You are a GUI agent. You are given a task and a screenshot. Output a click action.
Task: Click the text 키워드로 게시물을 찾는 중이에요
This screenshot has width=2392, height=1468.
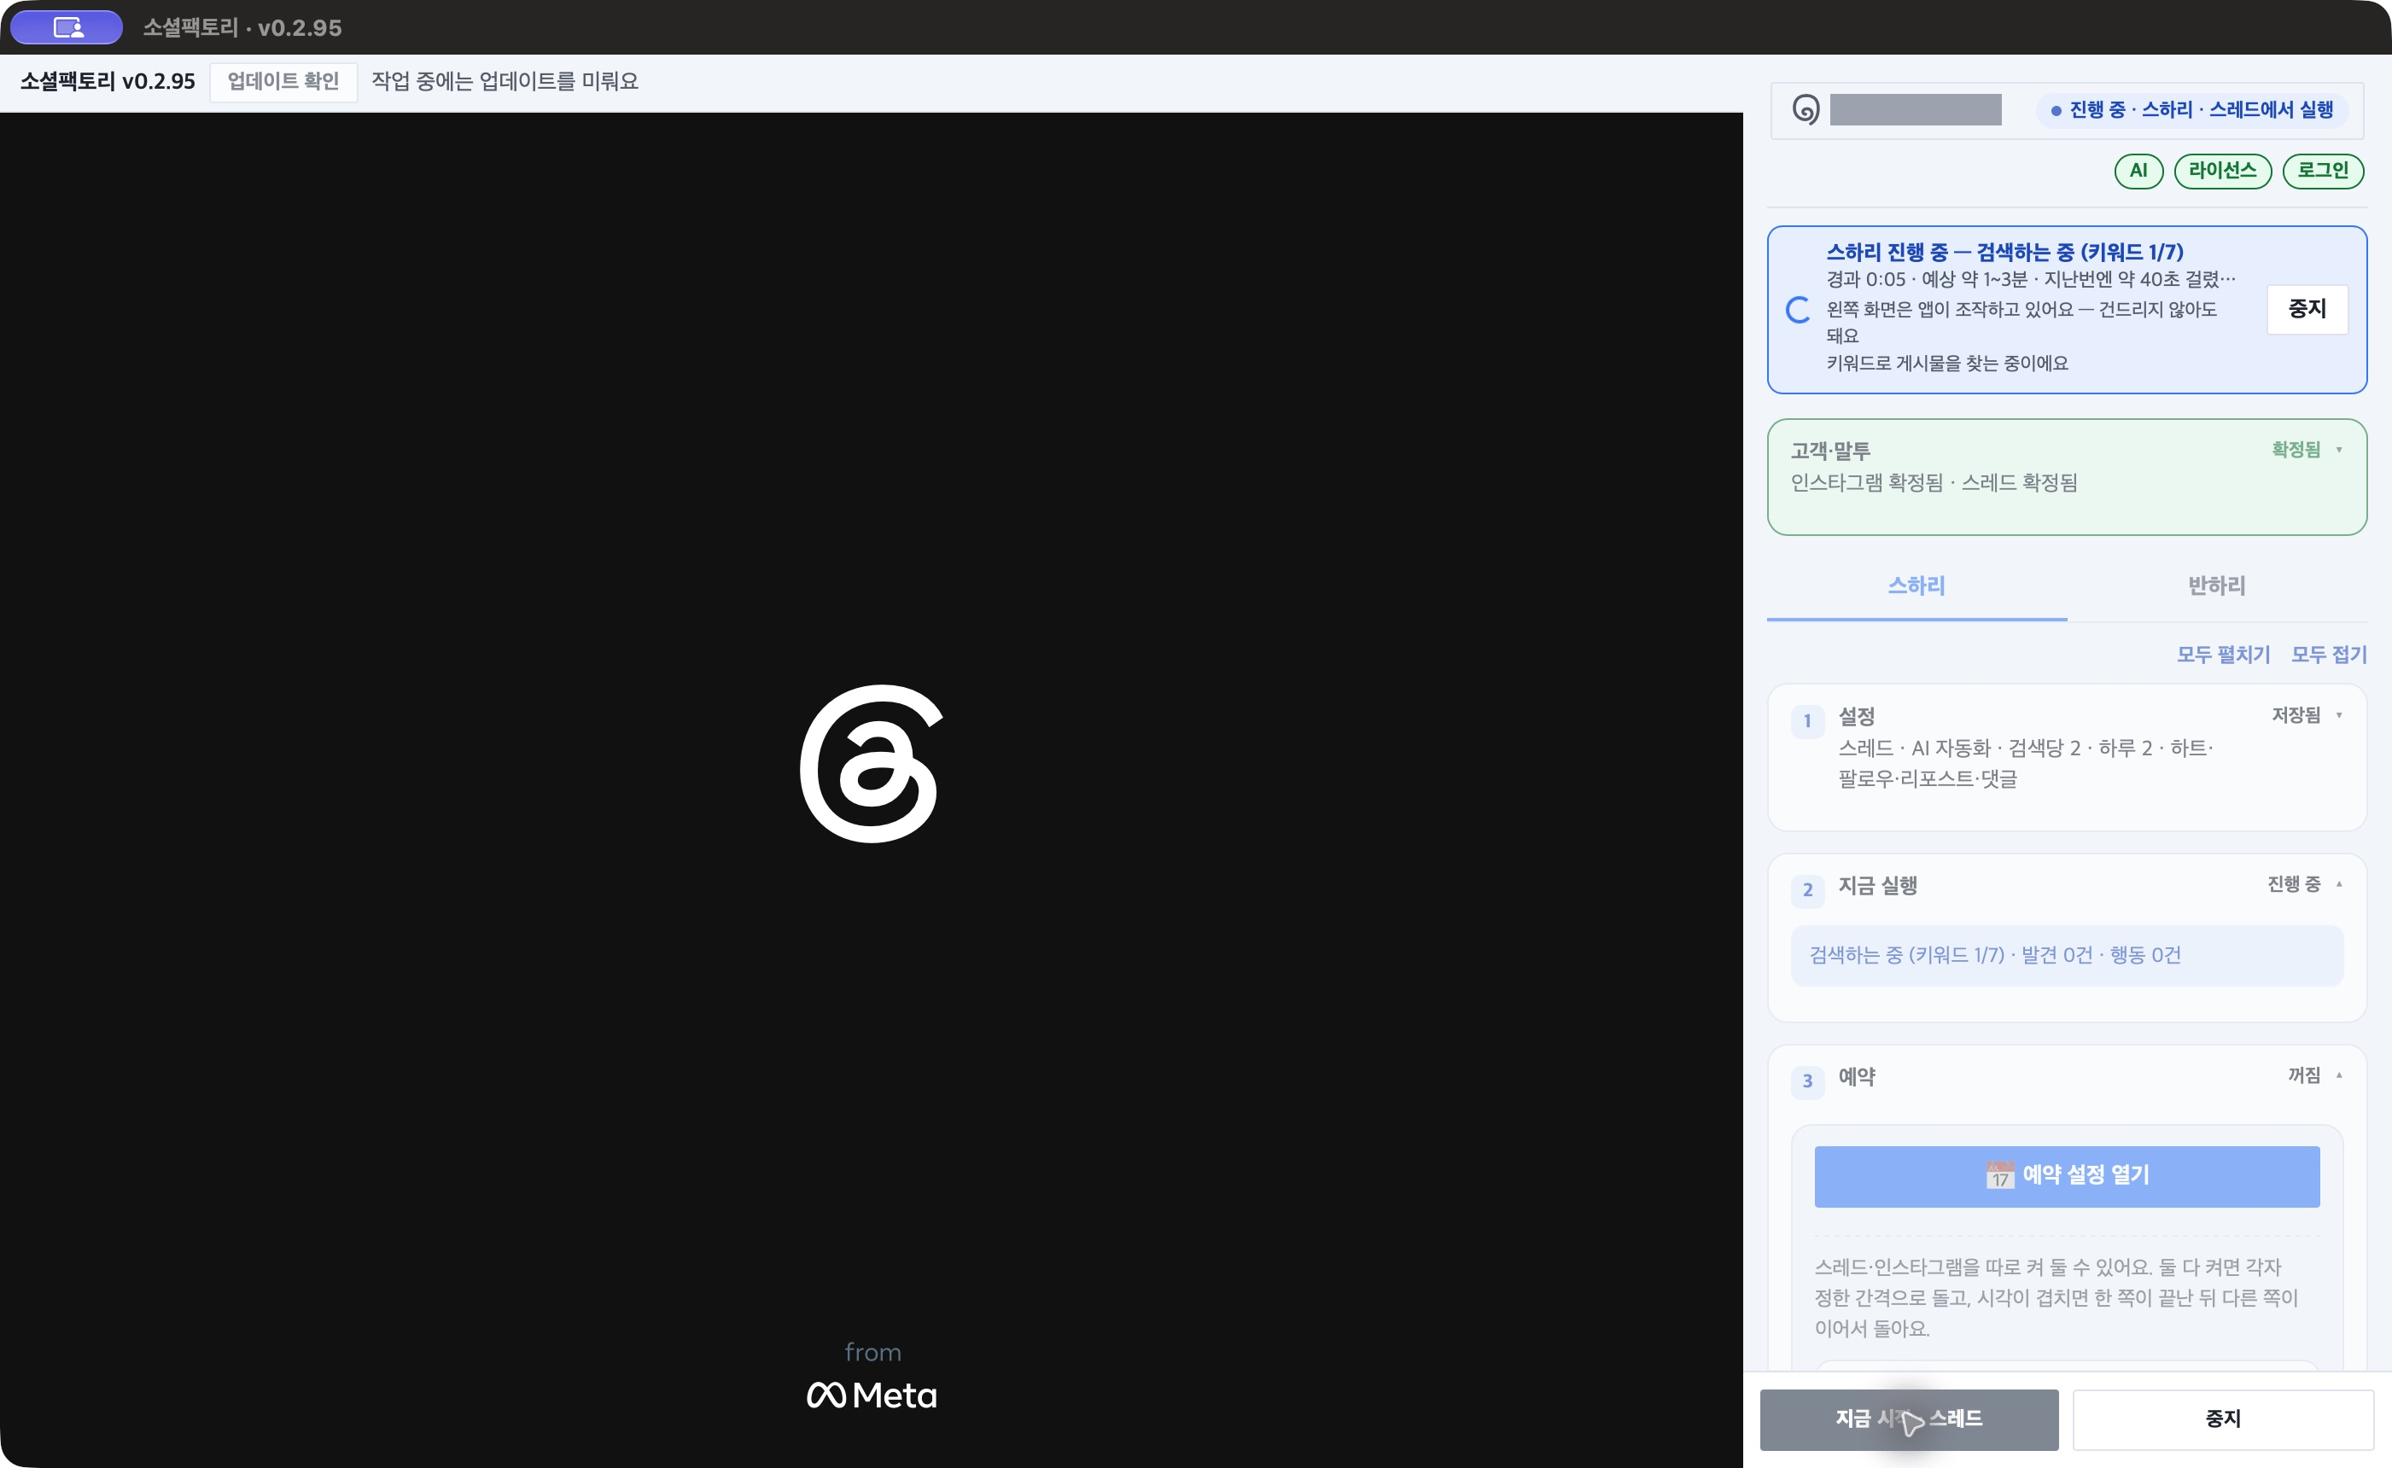point(1947,363)
